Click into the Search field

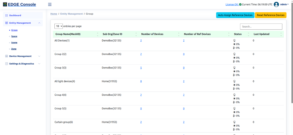[261, 27]
